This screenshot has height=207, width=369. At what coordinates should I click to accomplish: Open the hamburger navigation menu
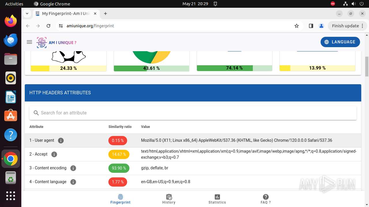point(29,42)
